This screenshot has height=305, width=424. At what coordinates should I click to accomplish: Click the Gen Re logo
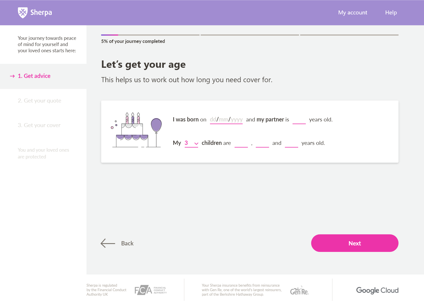point(299,291)
